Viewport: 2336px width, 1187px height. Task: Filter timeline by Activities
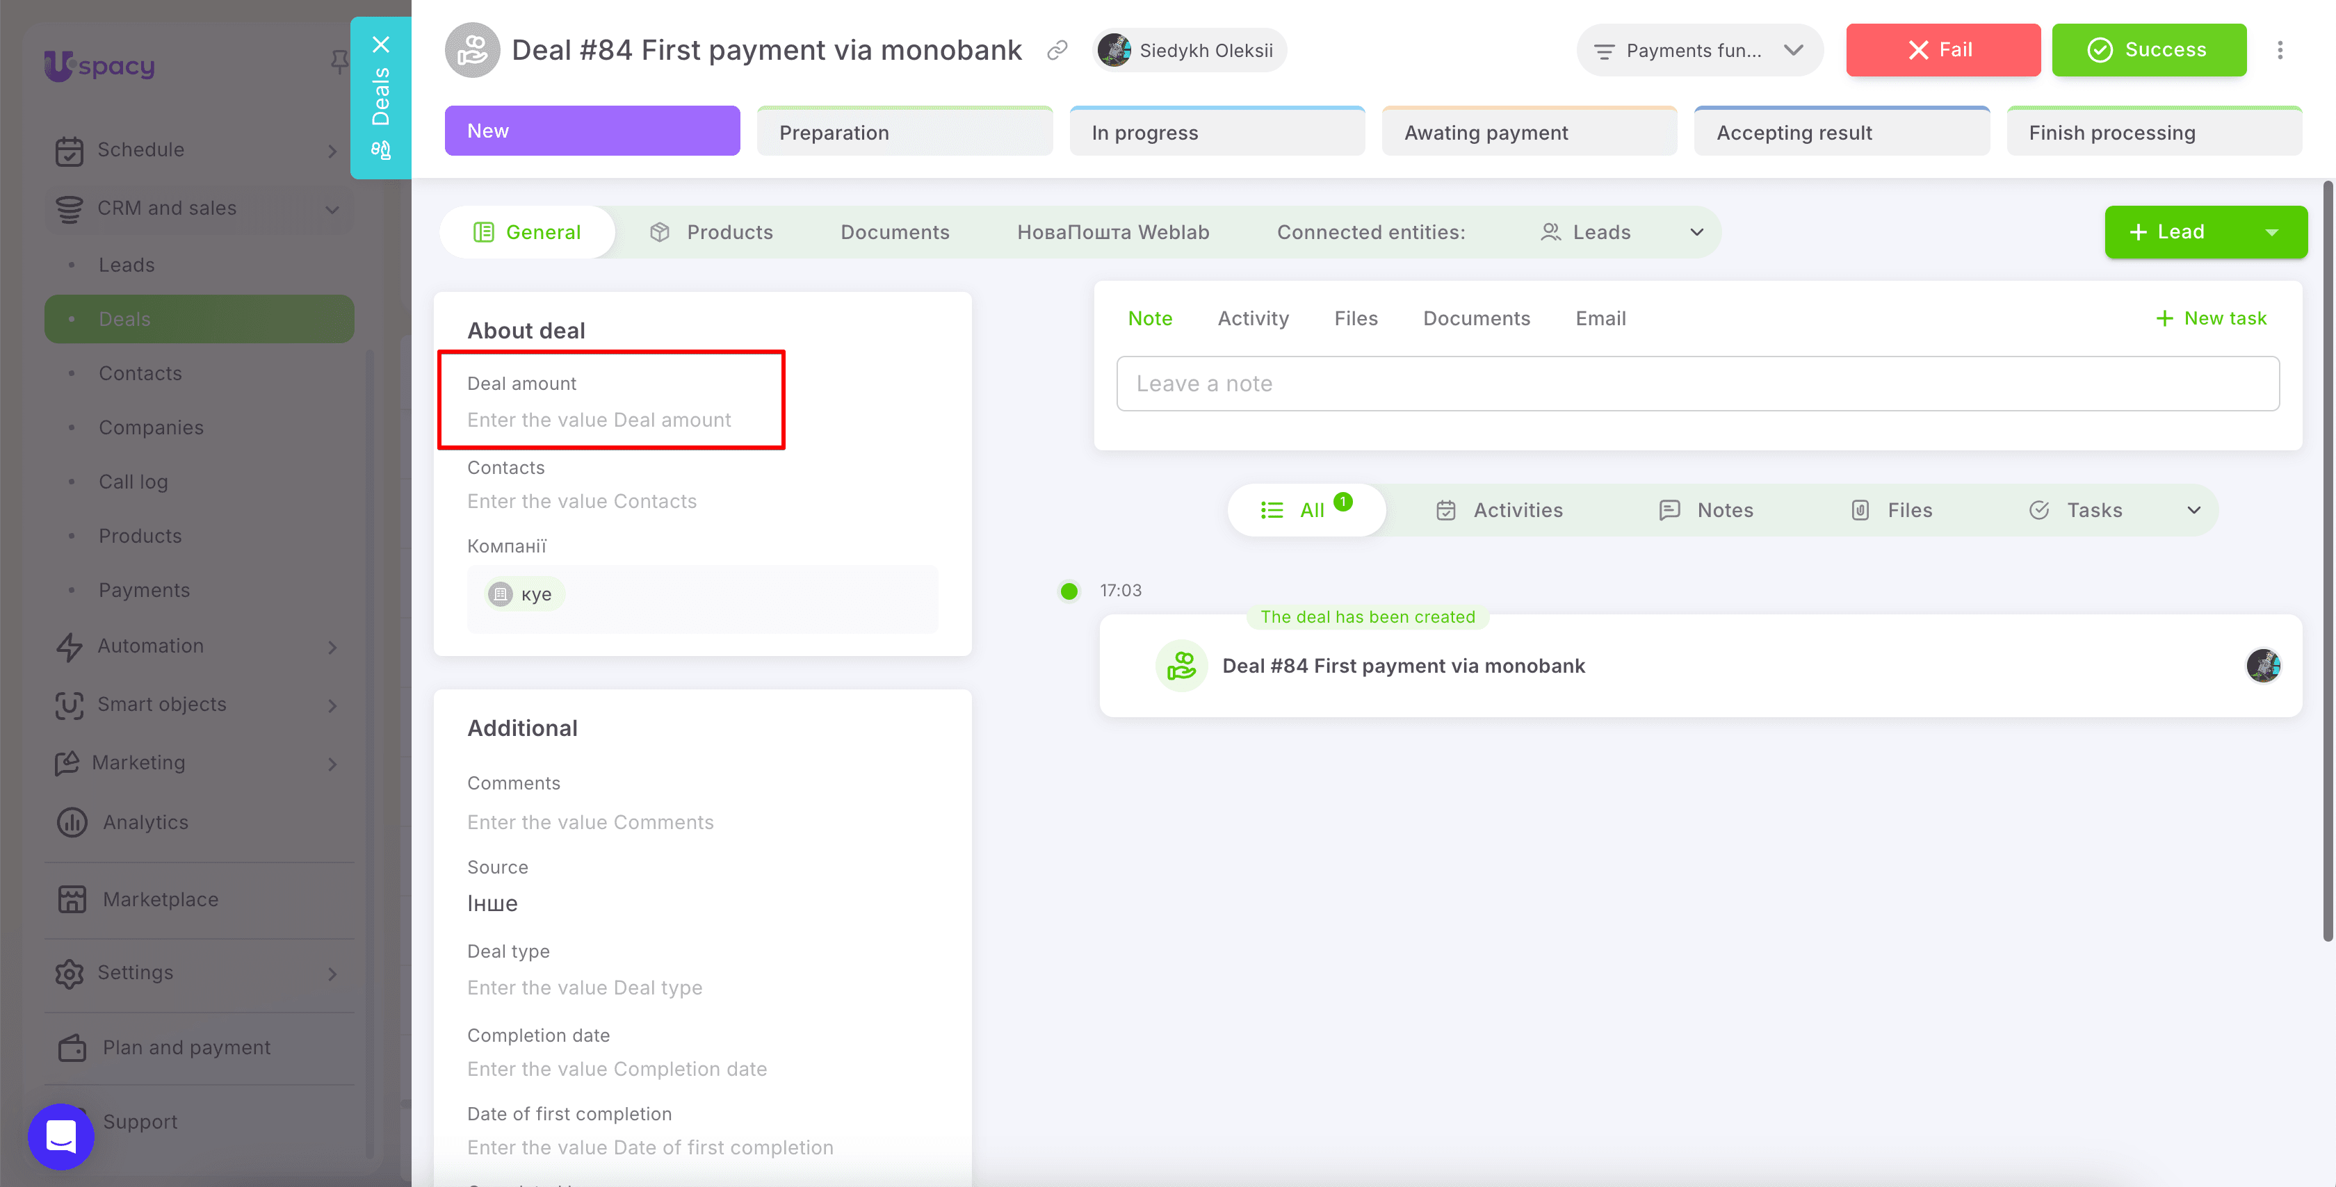1500,509
